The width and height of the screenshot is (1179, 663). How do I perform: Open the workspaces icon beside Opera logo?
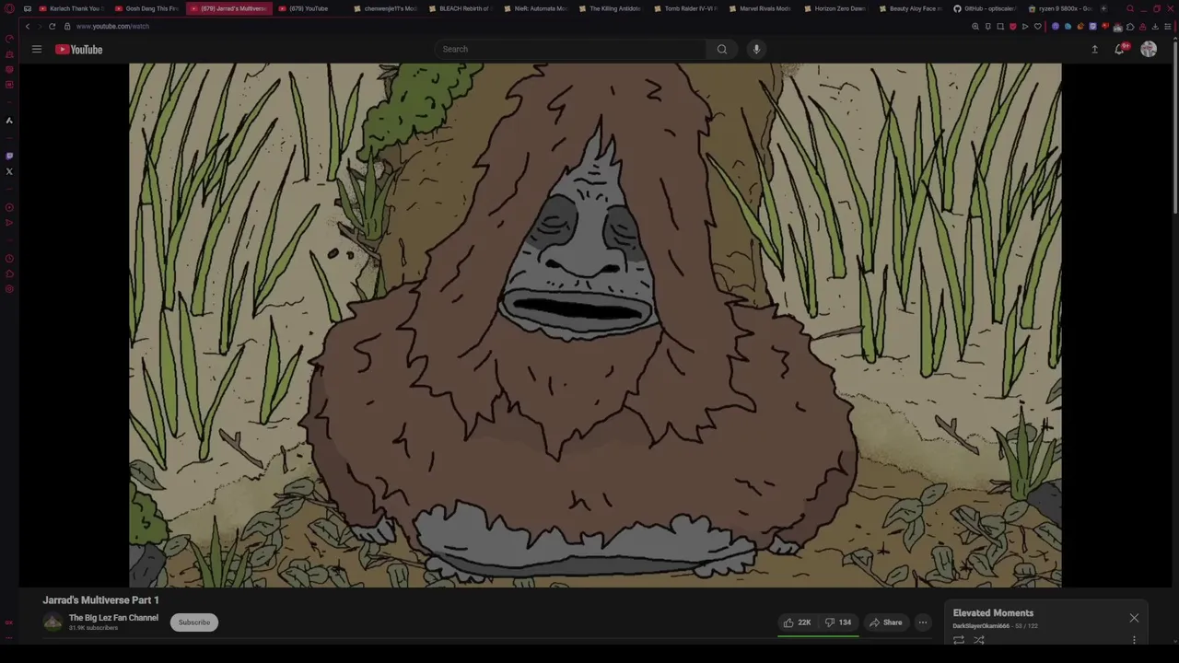(x=27, y=8)
